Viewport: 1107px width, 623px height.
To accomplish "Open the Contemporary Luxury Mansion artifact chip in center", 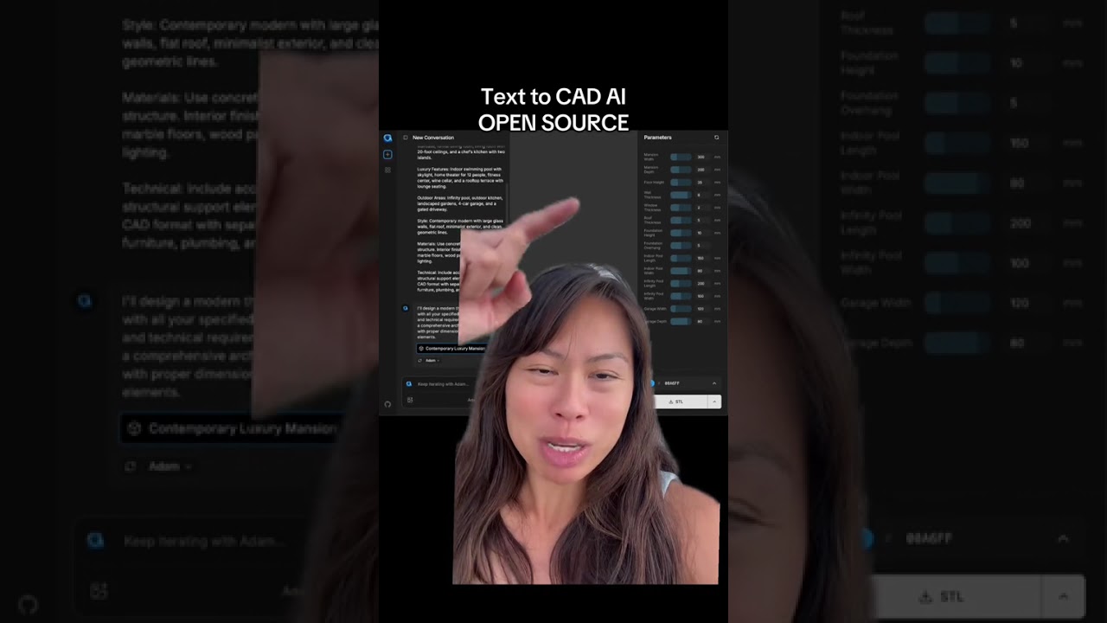I will click(451, 348).
